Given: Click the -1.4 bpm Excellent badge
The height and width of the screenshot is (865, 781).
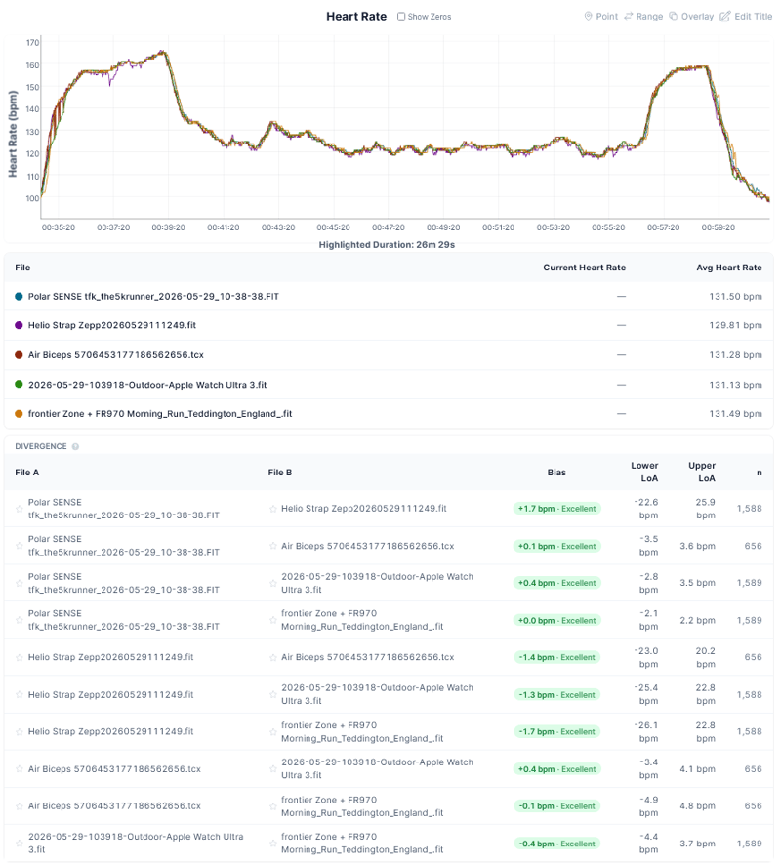Looking at the screenshot, I should tap(556, 658).
